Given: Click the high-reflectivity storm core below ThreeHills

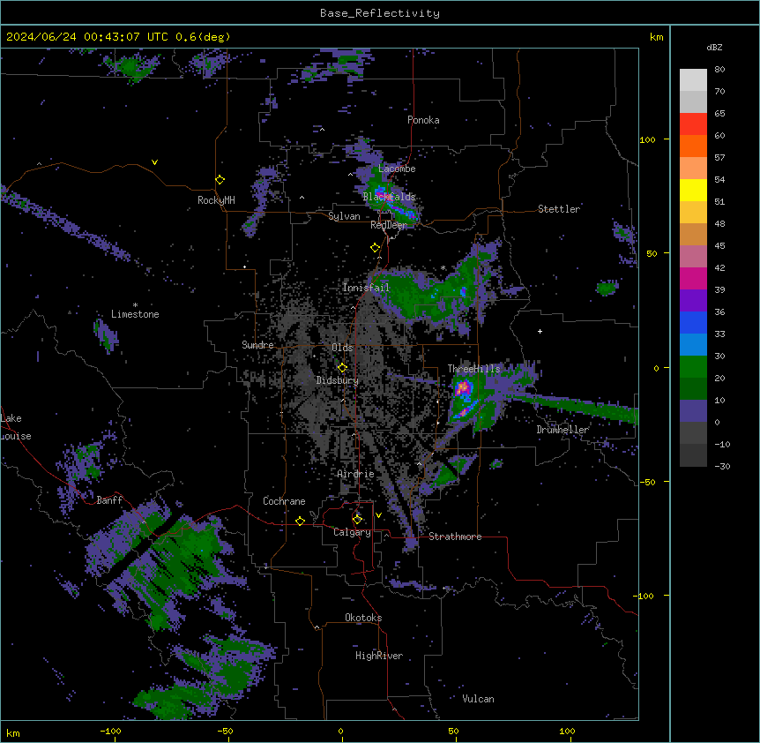Looking at the screenshot, I should point(463,388).
